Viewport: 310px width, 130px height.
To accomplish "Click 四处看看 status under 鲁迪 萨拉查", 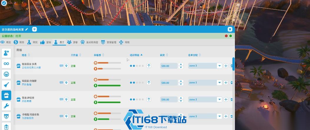I will pyautogui.click(x=26, y=101).
